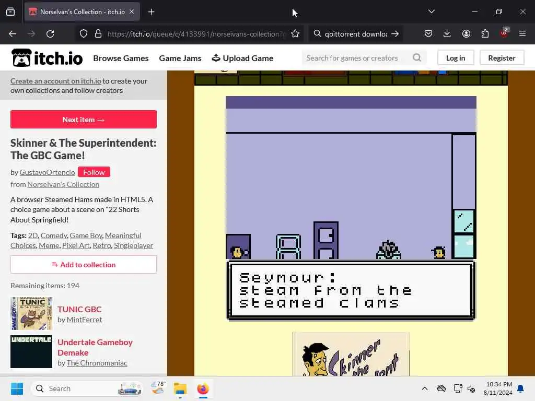The image size is (535, 401).
Task: Follow GustavoOrtencio with Follow button
Action: (94, 172)
